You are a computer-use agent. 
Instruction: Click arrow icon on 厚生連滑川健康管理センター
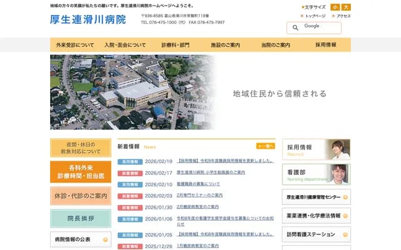point(346,197)
